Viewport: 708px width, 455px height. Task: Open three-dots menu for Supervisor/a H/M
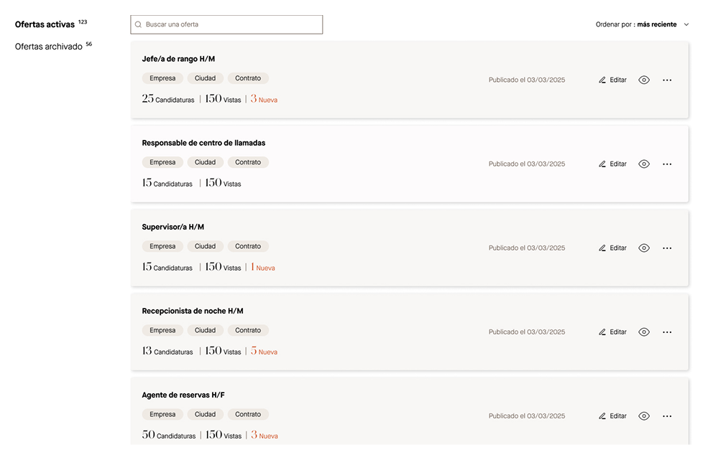click(x=667, y=248)
